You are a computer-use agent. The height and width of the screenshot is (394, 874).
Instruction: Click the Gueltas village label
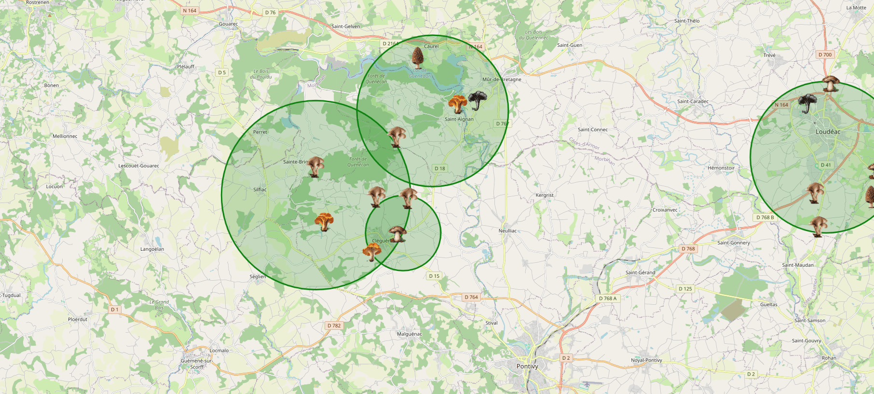(769, 304)
